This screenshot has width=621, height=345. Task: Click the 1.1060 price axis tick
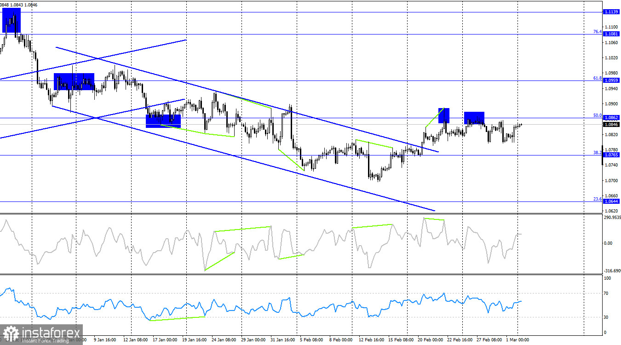click(612, 43)
